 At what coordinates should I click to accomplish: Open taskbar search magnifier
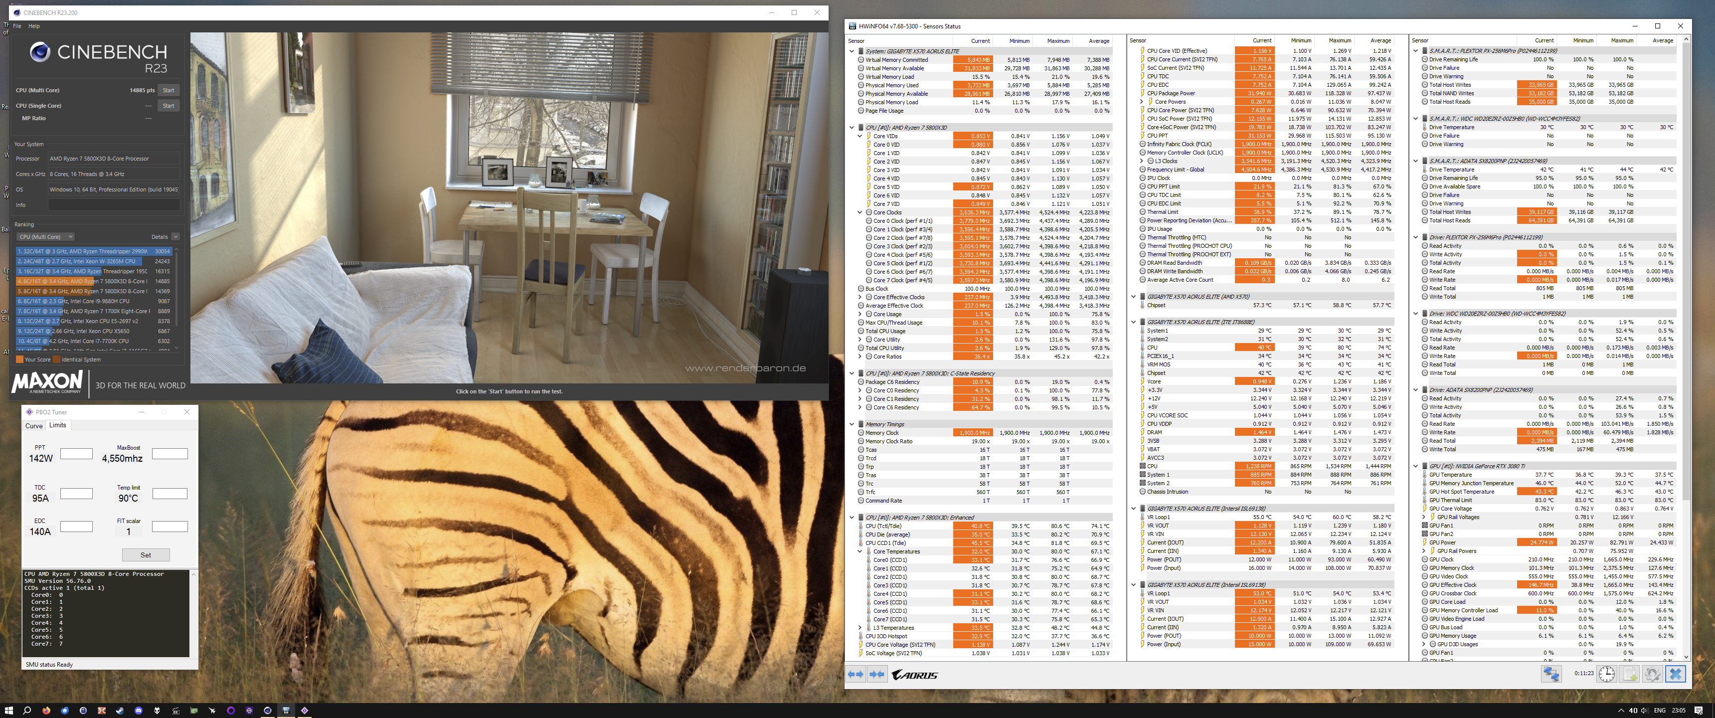(x=27, y=710)
